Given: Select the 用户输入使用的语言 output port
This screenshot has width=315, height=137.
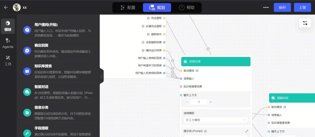Looking at the screenshot, I should pyautogui.click(x=164, y=58).
